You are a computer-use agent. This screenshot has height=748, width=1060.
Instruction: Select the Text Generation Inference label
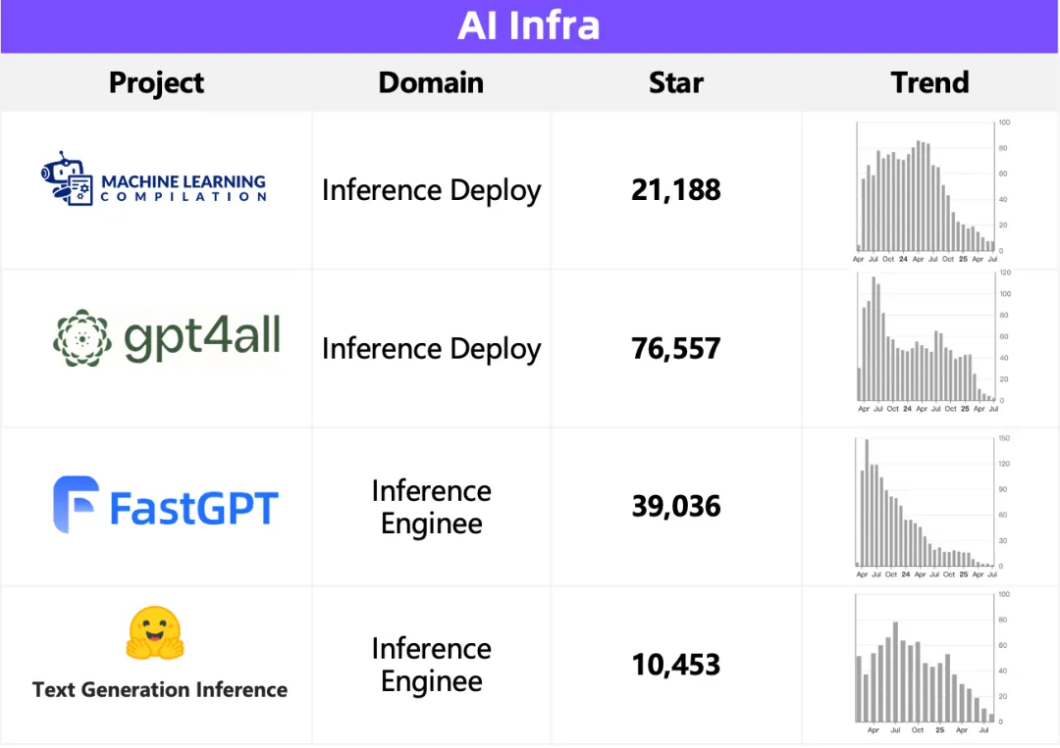pyautogui.click(x=160, y=690)
